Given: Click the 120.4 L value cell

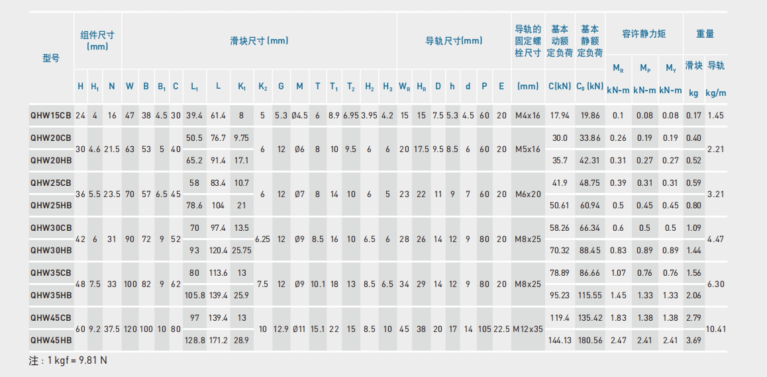Looking at the screenshot, I should coord(218,251).
